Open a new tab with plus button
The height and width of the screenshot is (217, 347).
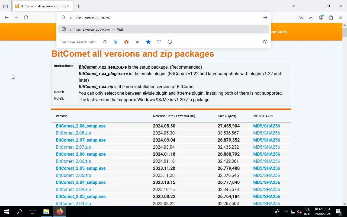[78, 6]
